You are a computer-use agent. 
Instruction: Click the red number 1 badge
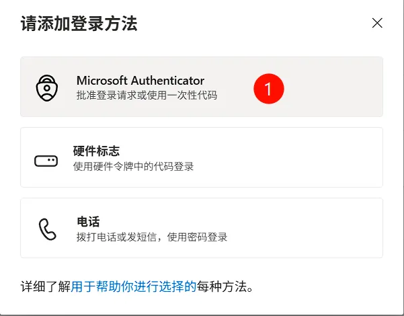pyautogui.click(x=269, y=88)
